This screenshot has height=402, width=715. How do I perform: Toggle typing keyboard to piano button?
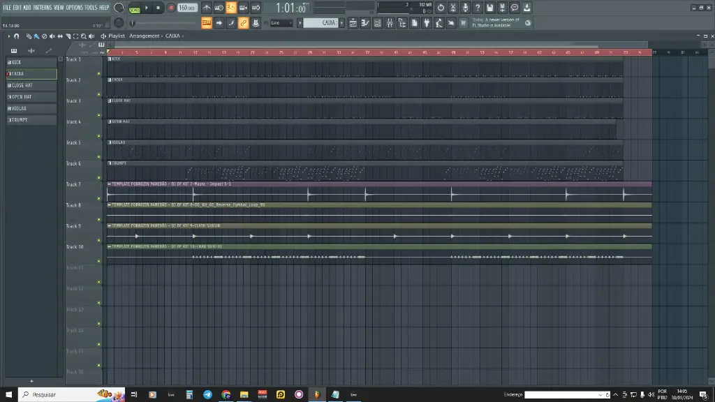(x=207, y=23)
